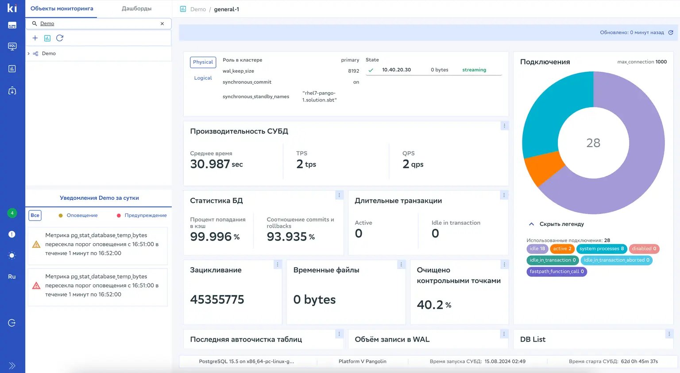Expand the Demo tree item

pyautogui.click(x=29, y=53)
